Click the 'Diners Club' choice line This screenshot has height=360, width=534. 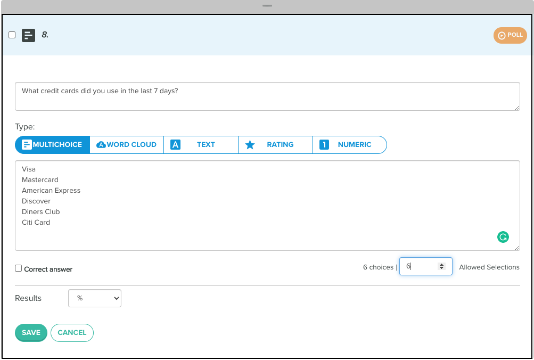41,211
